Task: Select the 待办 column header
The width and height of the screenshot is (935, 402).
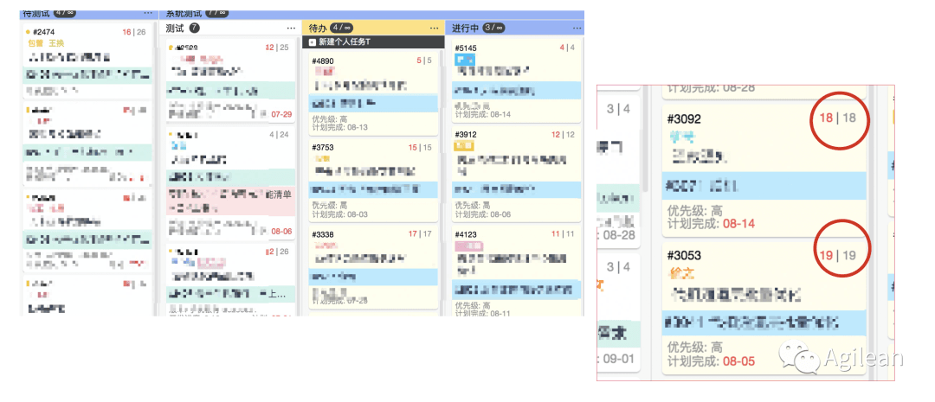Action: coord(374,28)
